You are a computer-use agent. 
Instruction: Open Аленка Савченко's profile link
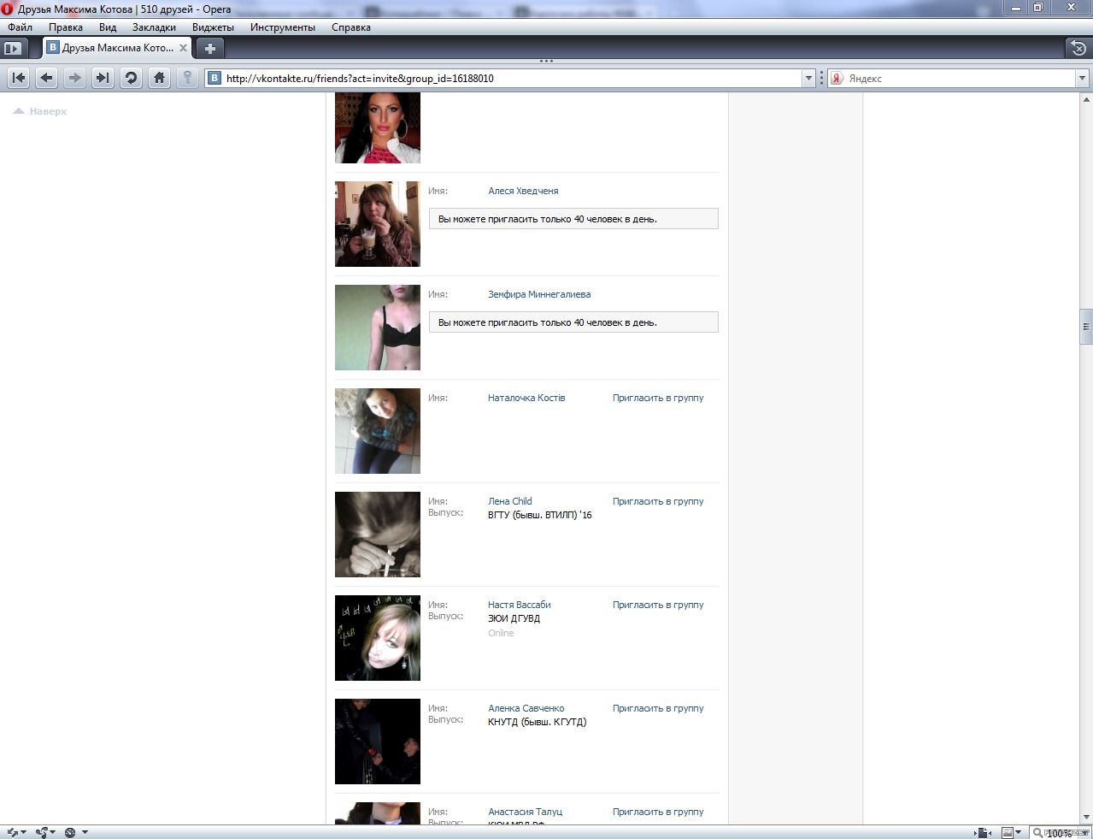click(526, 708)
